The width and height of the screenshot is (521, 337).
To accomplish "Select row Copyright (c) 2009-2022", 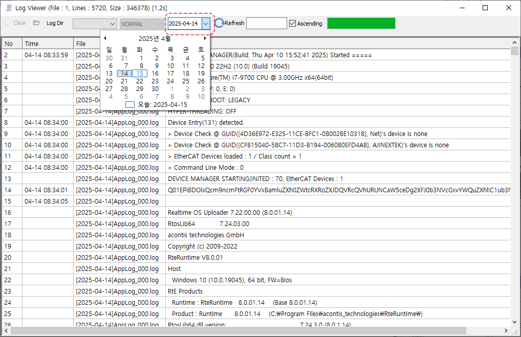I will coord(256,246).
